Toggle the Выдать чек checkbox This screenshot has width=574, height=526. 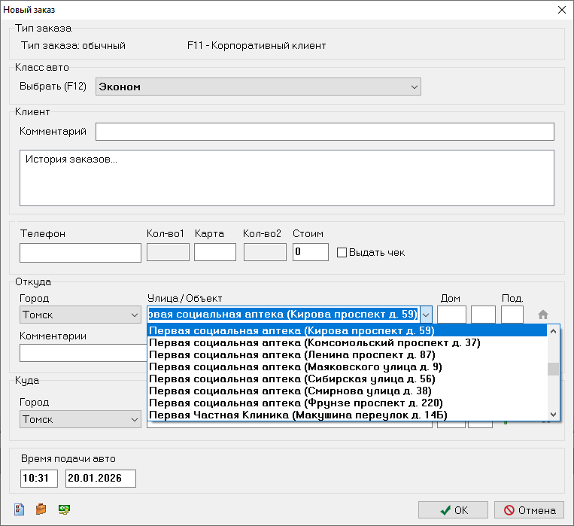[x=342, y=253]
